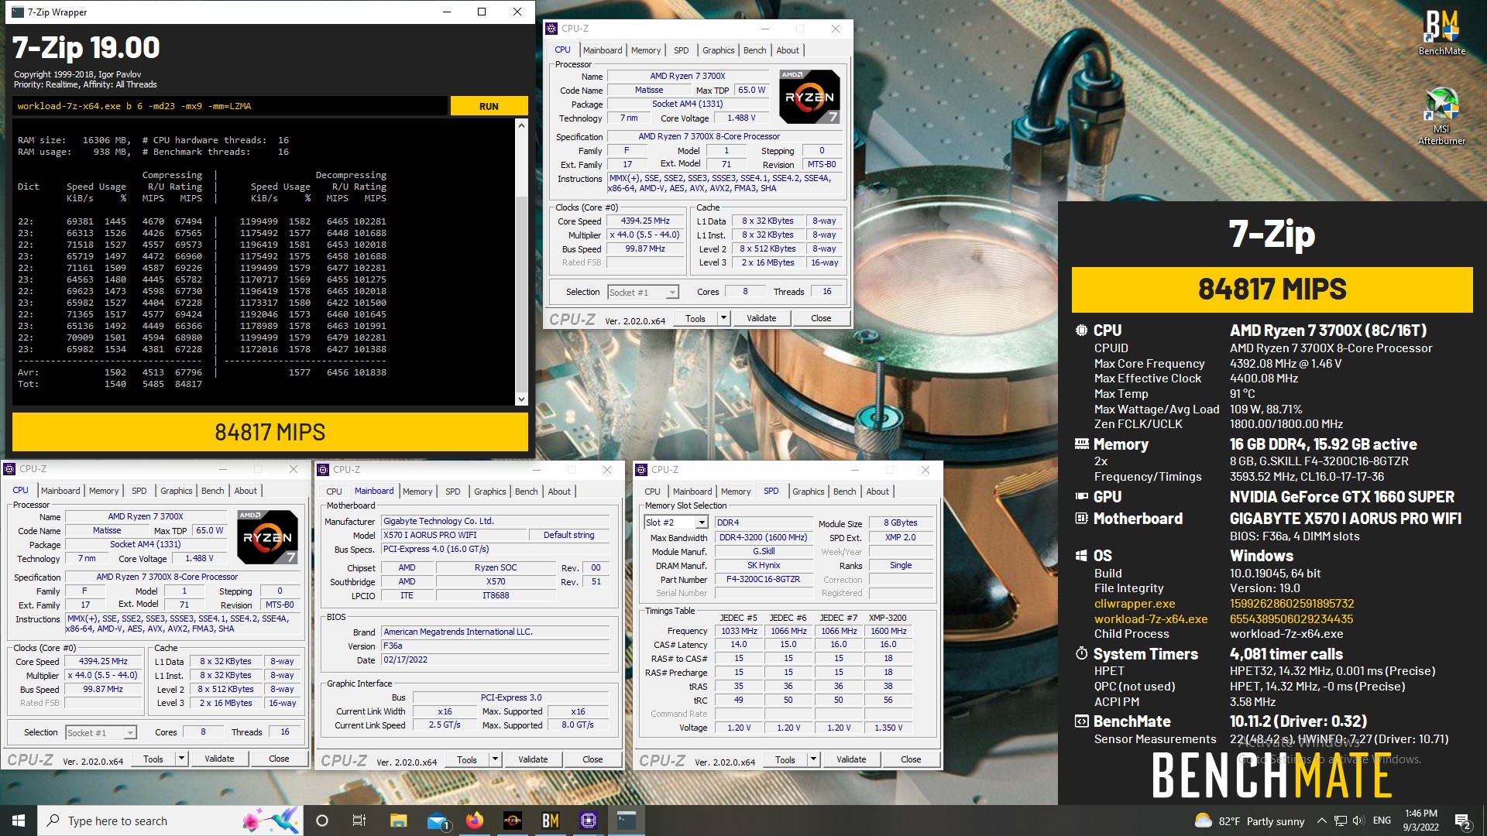
Task: Click Windows OS icon in BenchMate panel
Action: click(1081, 556)
